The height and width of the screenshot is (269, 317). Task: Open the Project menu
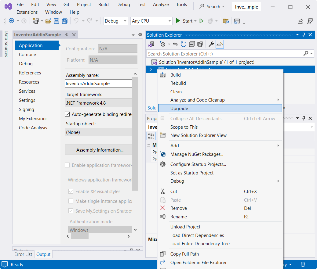[84, 5]
